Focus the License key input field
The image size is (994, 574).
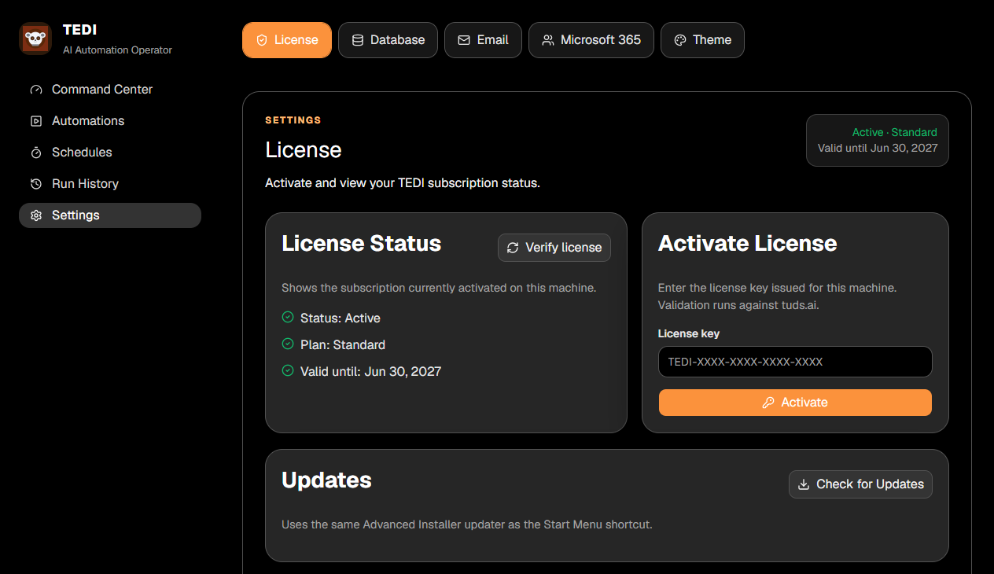coord(795,362)
